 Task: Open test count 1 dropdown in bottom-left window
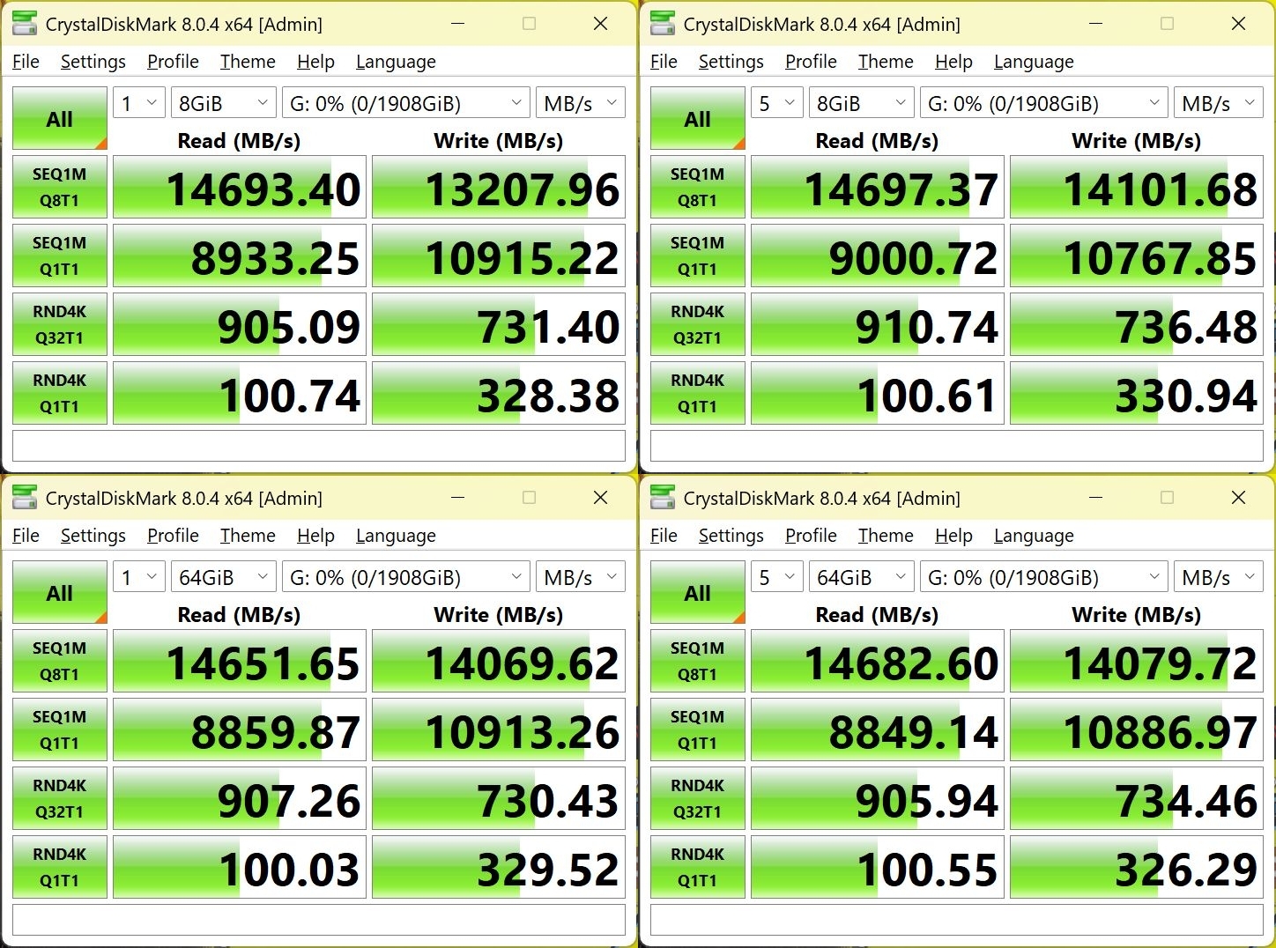139,577
